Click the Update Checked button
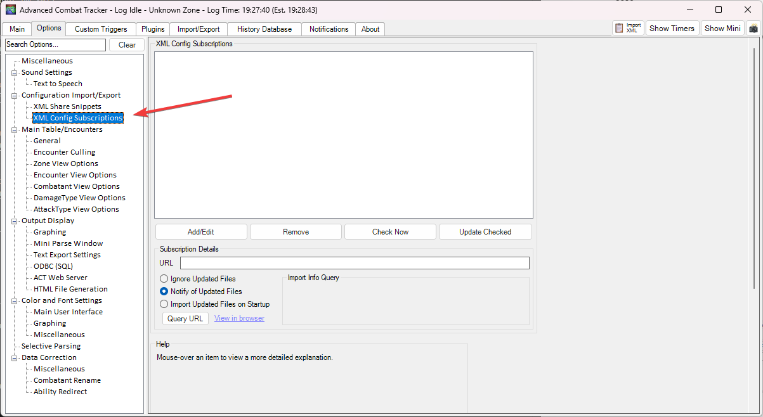This screenshot has width=763, height=417. 485,232
